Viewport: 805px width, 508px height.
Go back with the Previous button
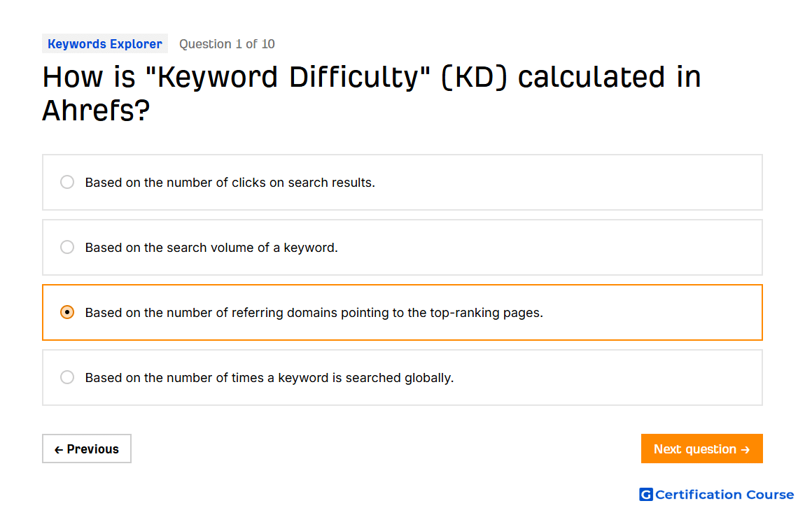[x=87, y=449]
